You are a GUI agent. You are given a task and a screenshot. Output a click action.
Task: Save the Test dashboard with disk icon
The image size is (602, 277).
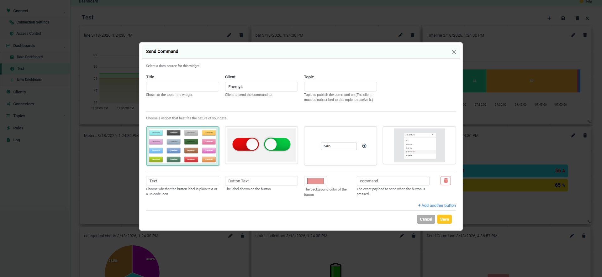click(x=563, y=18)
